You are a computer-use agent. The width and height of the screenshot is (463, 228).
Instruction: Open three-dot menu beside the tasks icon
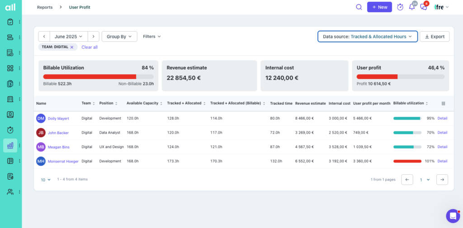(x=19, y=22)
